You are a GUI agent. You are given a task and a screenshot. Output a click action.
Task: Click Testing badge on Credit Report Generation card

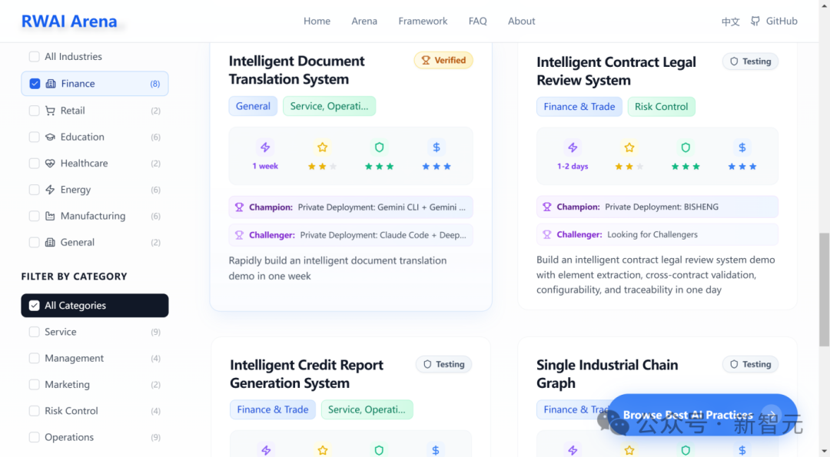coord(443,364)
